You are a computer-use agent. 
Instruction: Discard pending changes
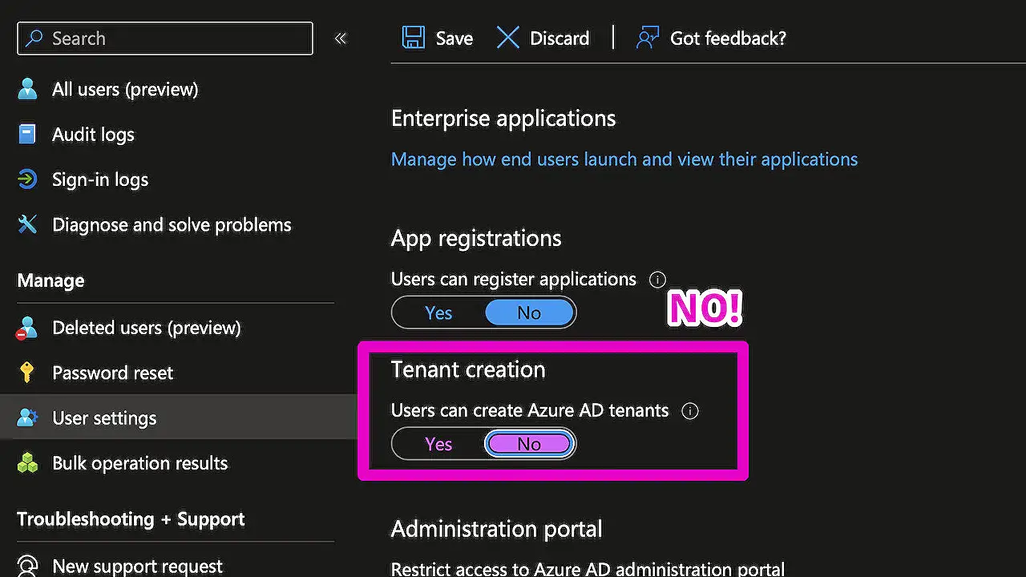tap(543, 38)
